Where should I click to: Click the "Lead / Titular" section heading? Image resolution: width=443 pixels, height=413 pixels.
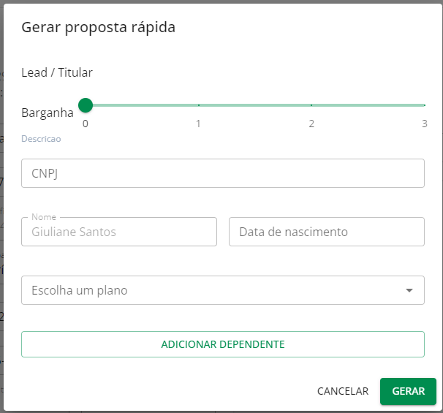57,72
